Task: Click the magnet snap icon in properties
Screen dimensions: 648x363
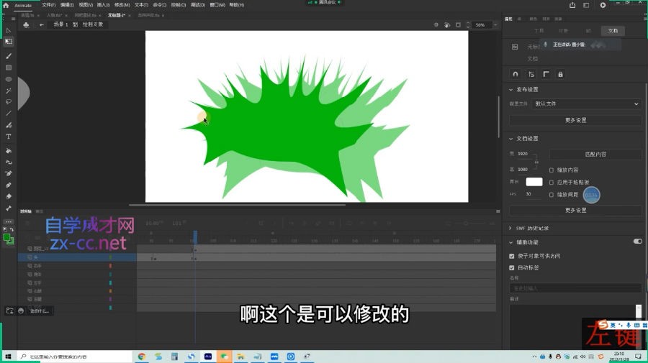Action: [516, 74]
